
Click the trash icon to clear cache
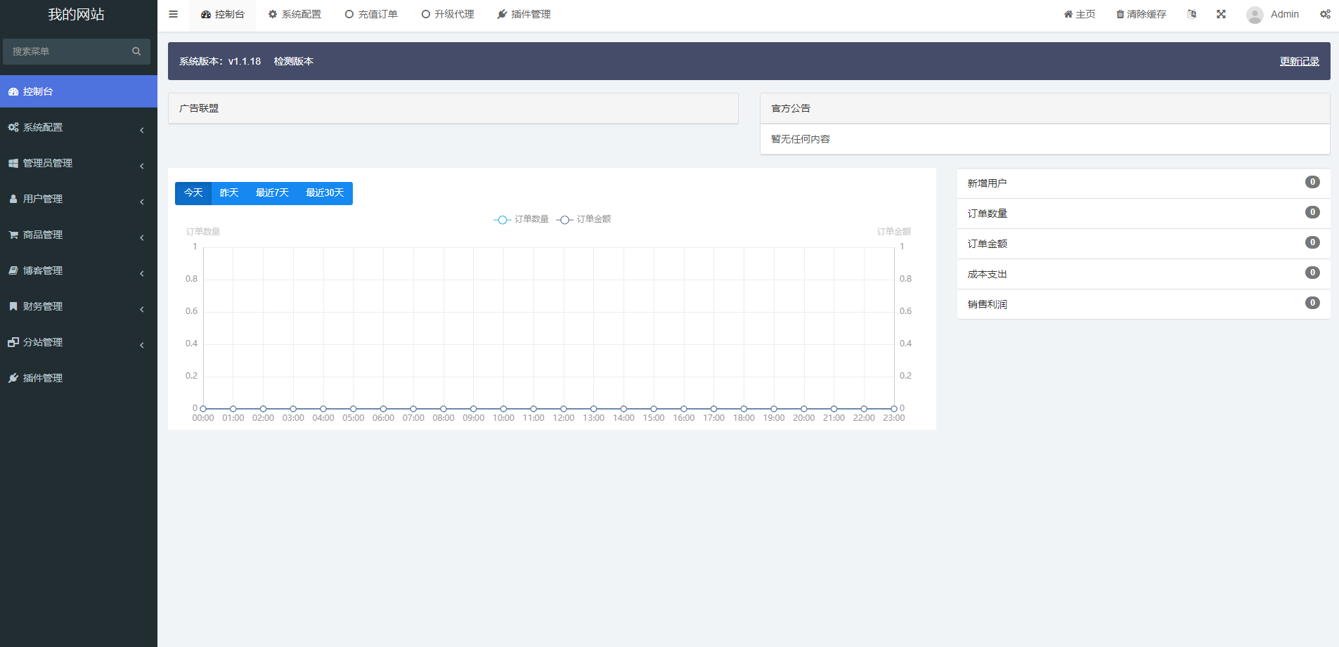coord(1120,15)
